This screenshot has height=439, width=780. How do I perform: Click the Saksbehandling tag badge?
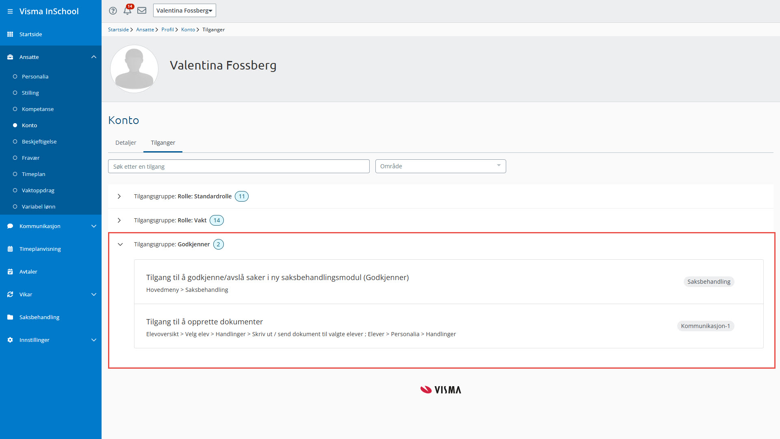coord(708,282)
